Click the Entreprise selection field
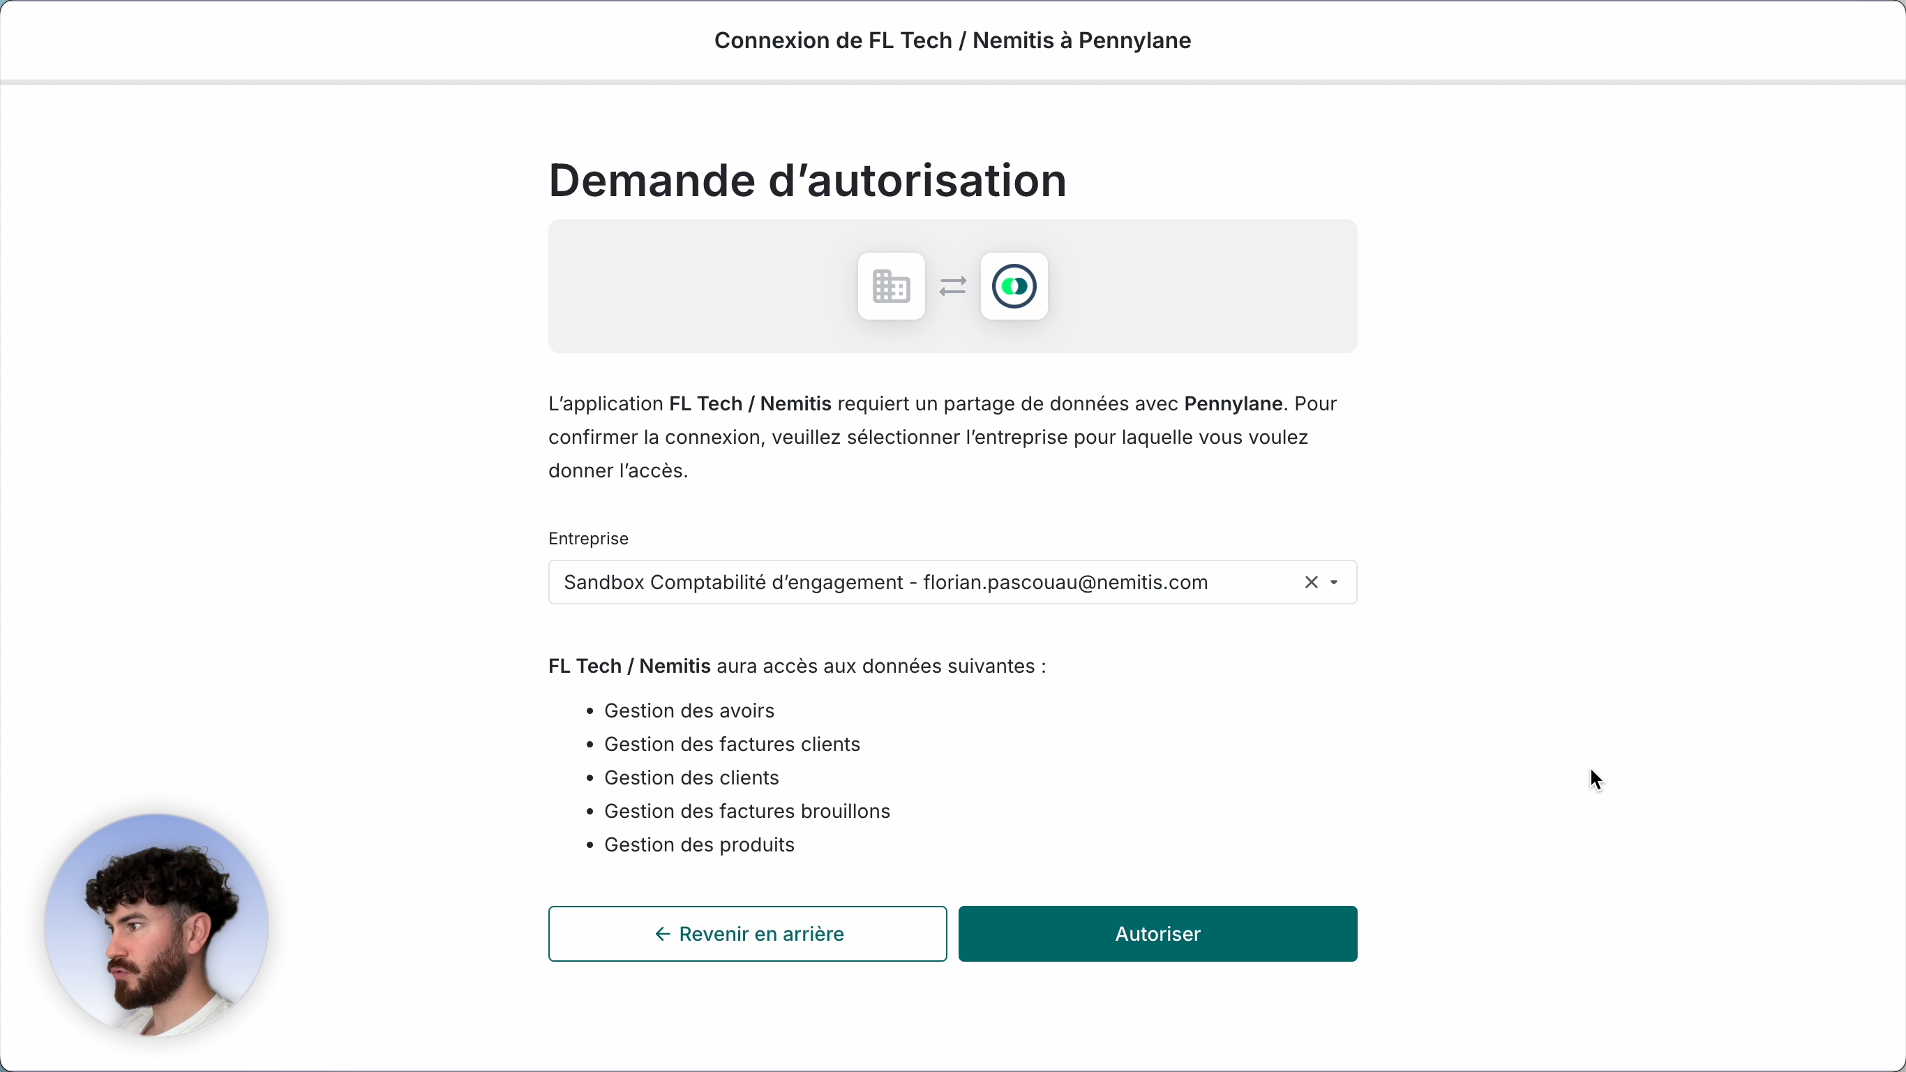The image size is (1906, 1072). (952, 583)
